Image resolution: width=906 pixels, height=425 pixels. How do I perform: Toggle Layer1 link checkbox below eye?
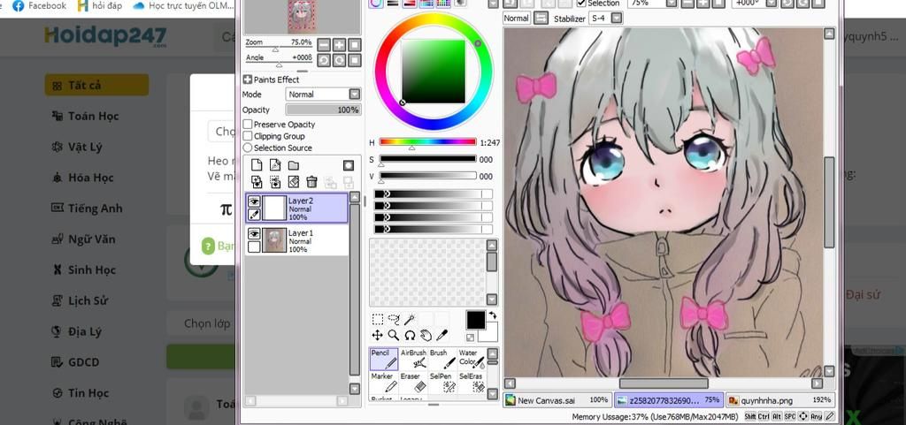tap(254, 247)
